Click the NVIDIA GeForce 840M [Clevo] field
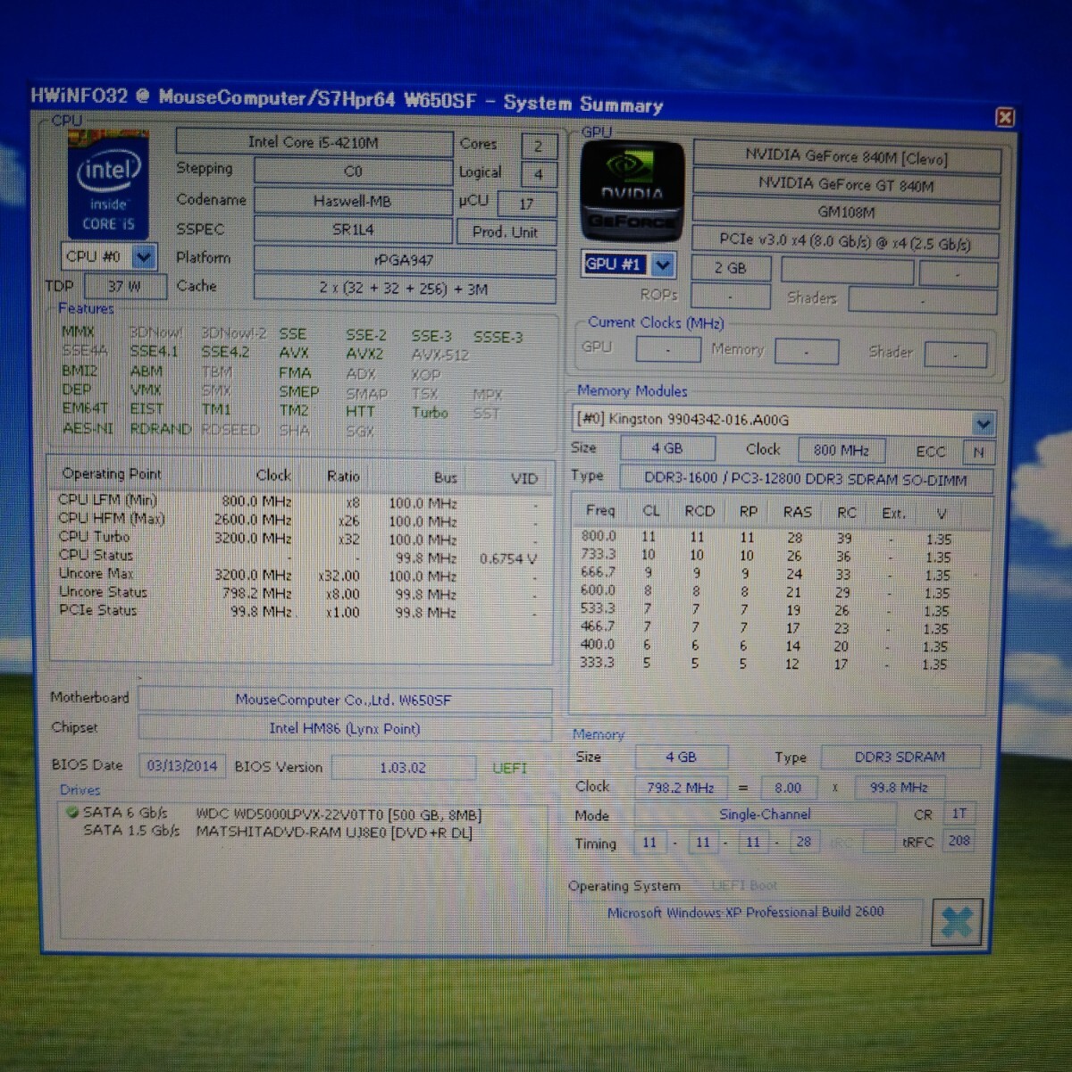Screen dimensions: 1072x1072 [x=846, y=157]
